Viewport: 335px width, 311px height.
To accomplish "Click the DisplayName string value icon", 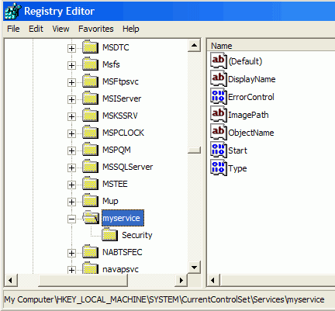I will pos(219,78).
